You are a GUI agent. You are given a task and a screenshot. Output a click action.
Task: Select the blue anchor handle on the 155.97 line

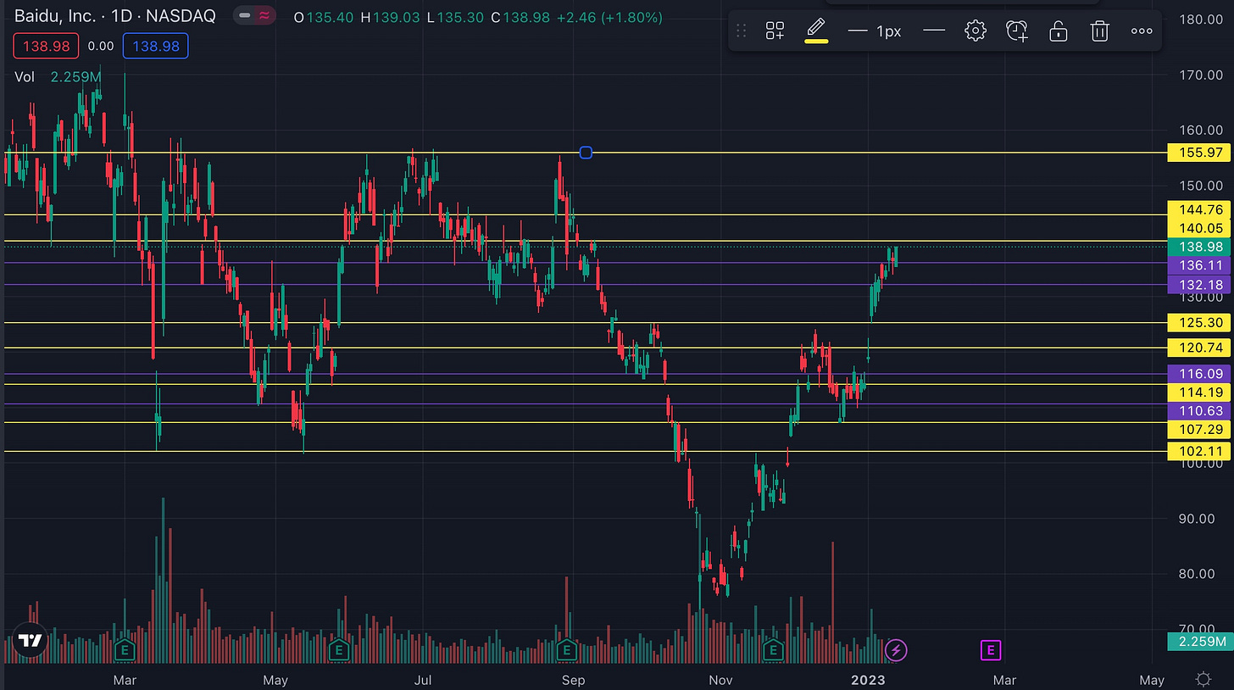coord(586,153)
